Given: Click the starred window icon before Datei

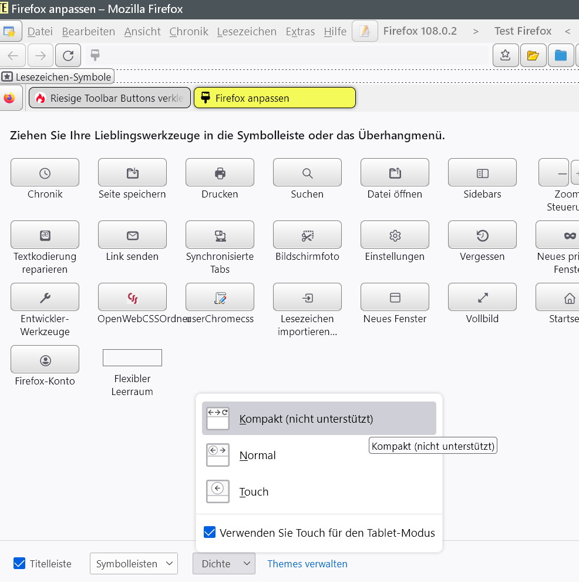Looking at the screenshot, I should click(x=9, y=31).
